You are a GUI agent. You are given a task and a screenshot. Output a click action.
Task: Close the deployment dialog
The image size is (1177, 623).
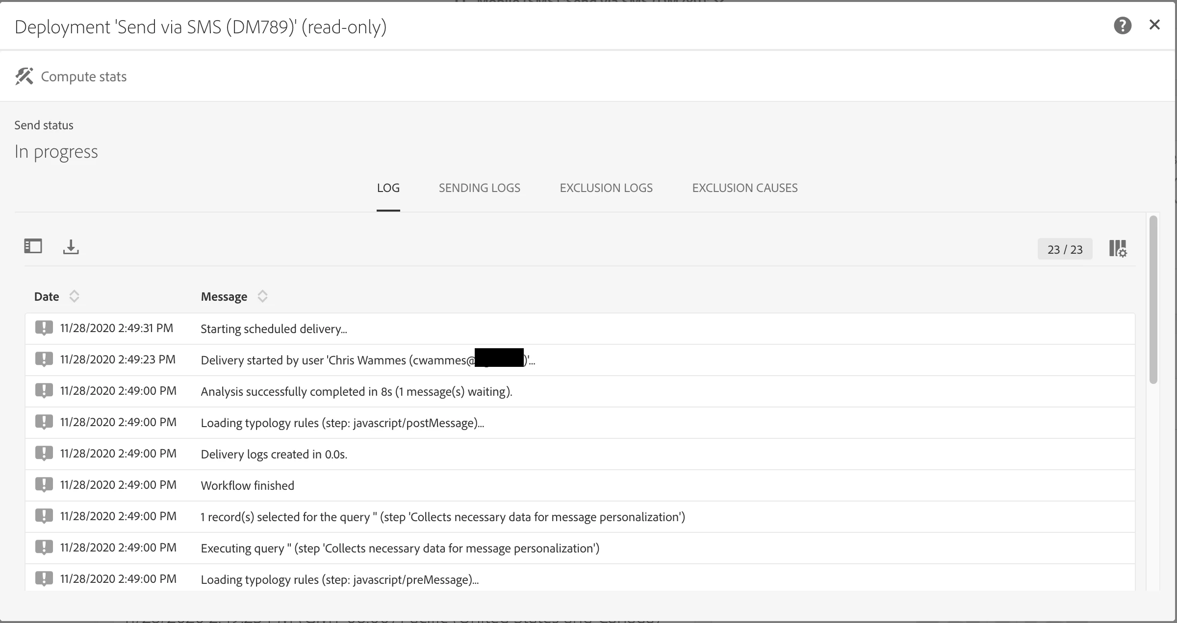pos(1154,25)
